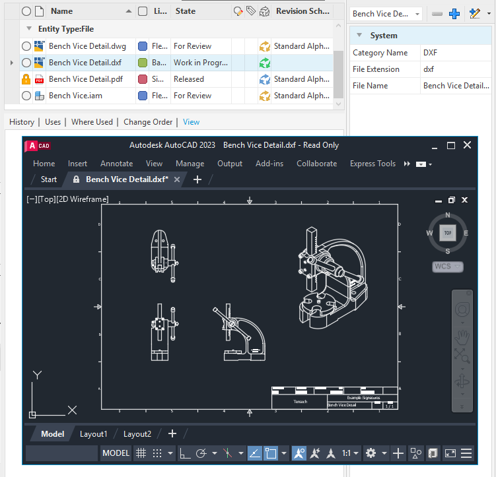The height and width of the screenshot is (477, 496).
Task: Select the Model layout tab
Action: (x=53, y=434)
